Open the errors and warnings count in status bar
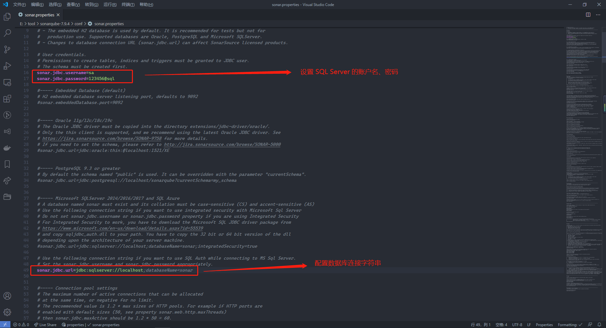Screen dimensions: 606x328 coord(21,325)
